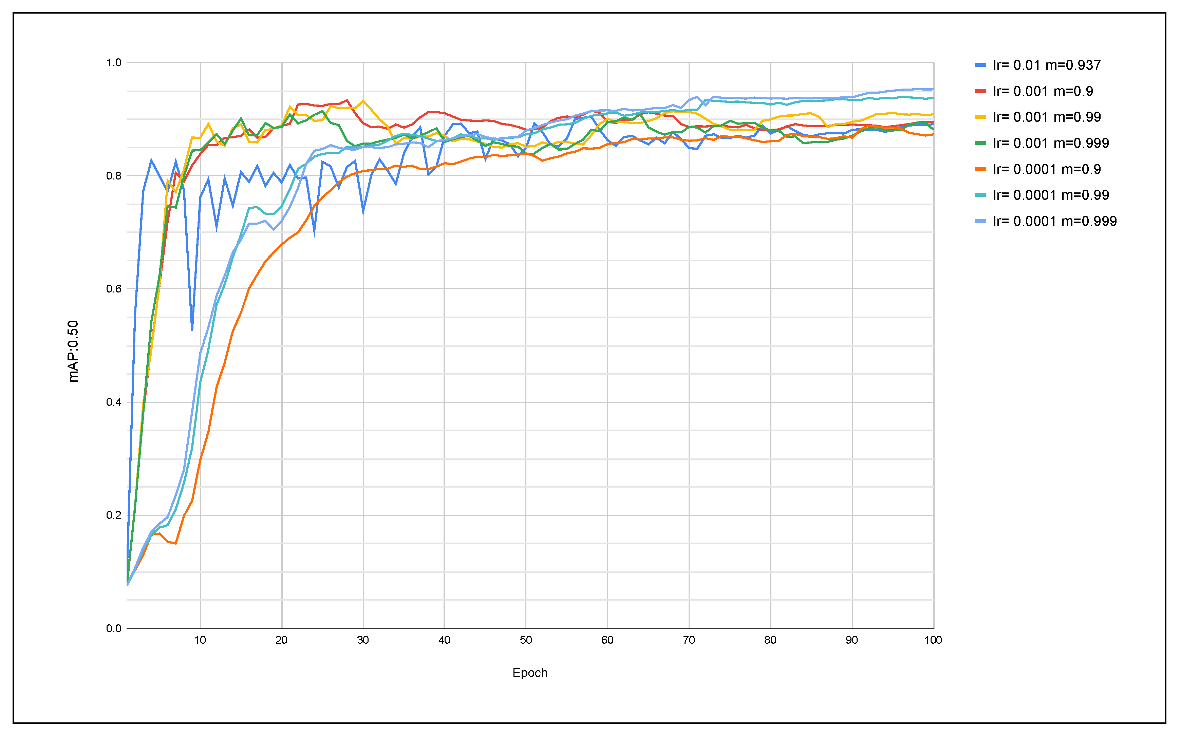1180x737 pixels.
Task: Click the y-axis tick label '0.6'
Action: [x=114, y=288]
